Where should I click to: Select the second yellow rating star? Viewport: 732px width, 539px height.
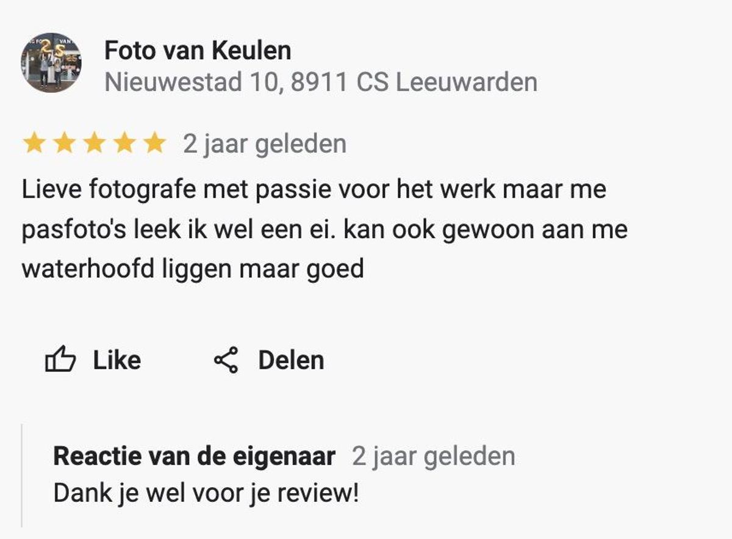pyautogui.click(x=64, y=143)
